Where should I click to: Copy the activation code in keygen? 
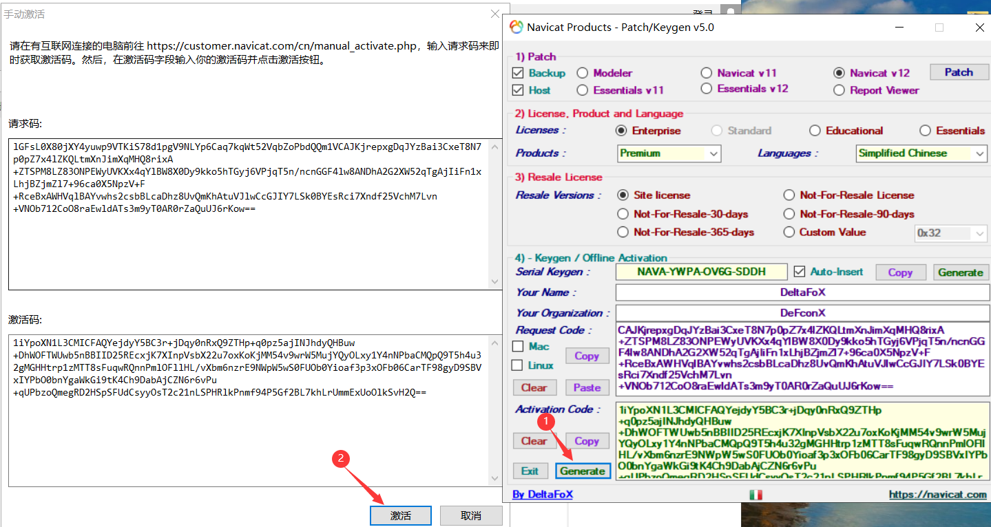coord(587,441)
